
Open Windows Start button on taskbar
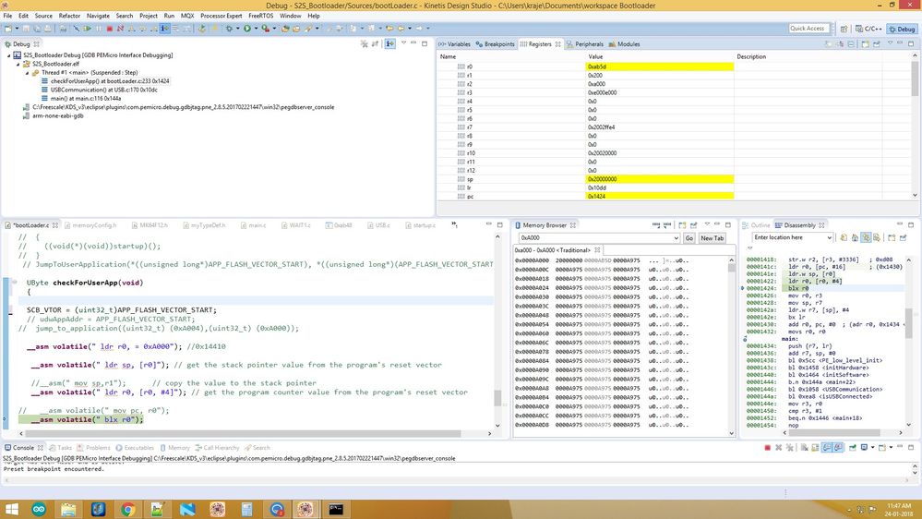11,509
